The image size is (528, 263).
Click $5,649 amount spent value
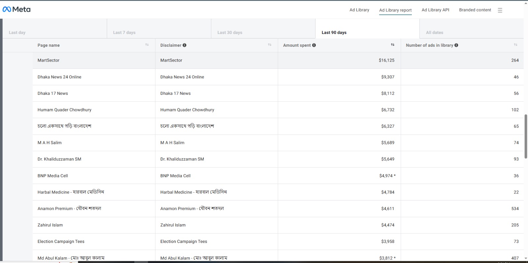(388, 159)
